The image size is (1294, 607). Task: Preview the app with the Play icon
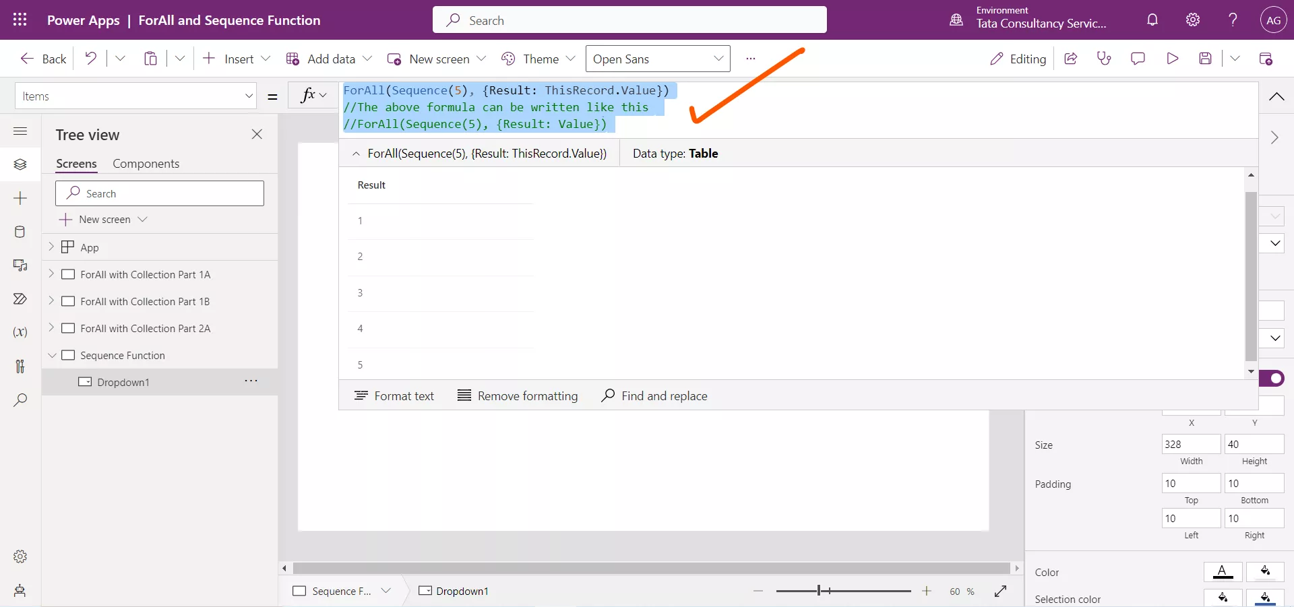pos(1172,59)
